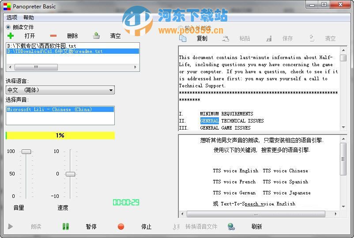354x238 pixels.
Task: Open the 选择语言 language dropdown
Action: (60, 90)
